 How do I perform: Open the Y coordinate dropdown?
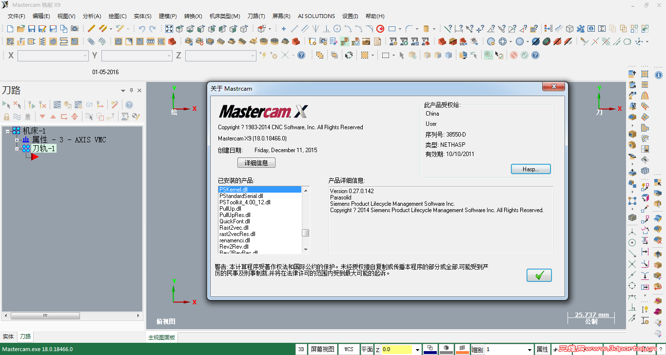click(169, 56)
